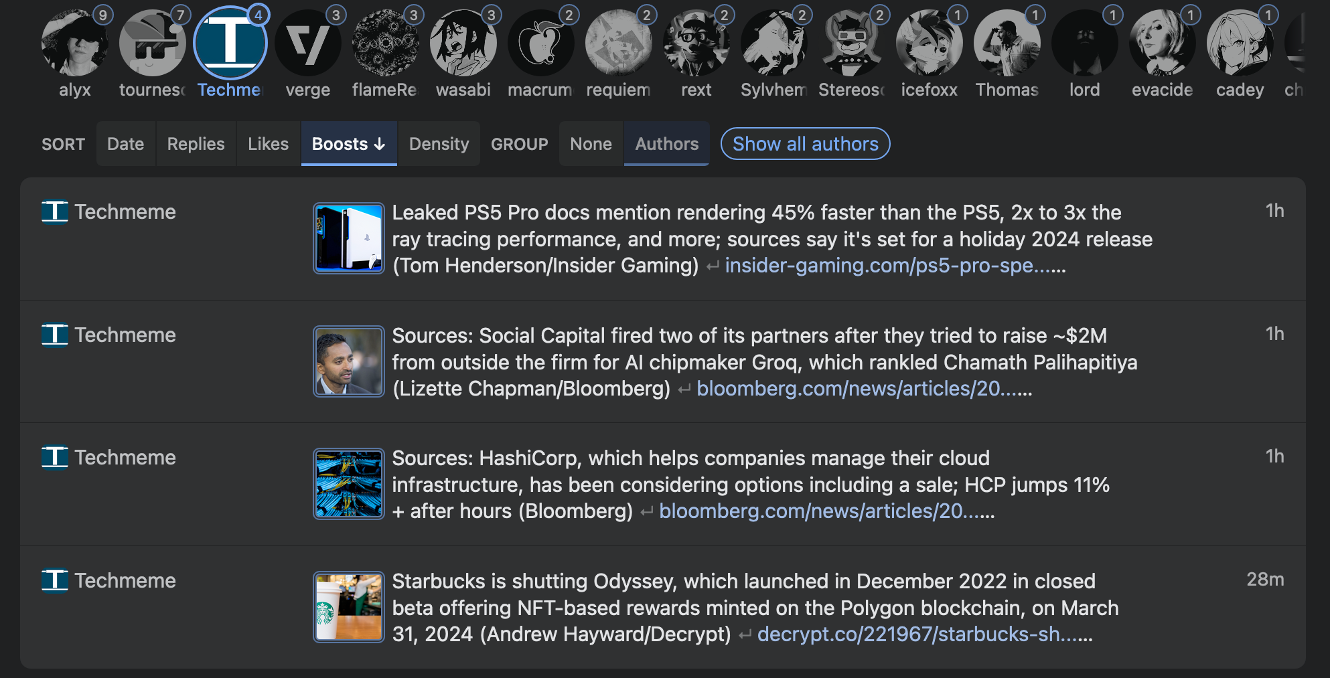Click the highlighted Techmeme avatar
The width and height of the screenshot is (1330, 678).
pyautogui.click(x=230, y=43)
